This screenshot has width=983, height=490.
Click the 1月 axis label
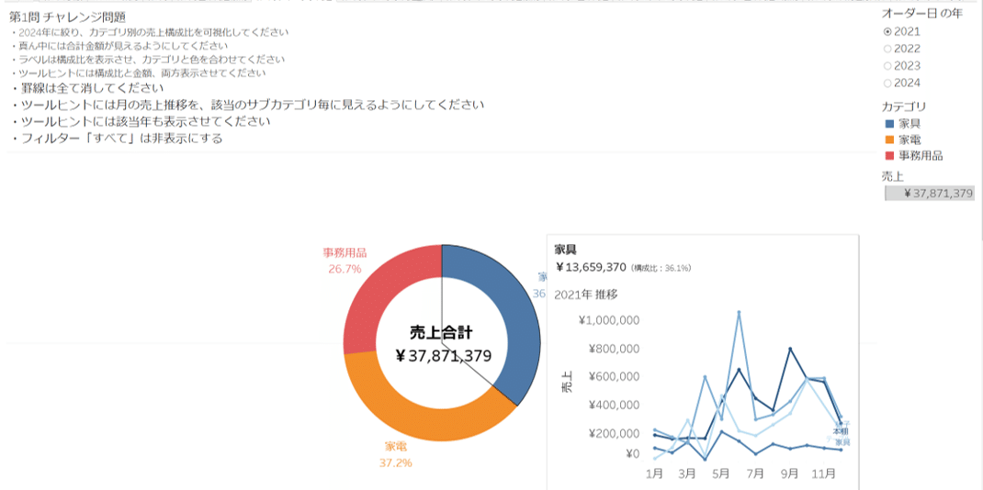pos(654,473)
